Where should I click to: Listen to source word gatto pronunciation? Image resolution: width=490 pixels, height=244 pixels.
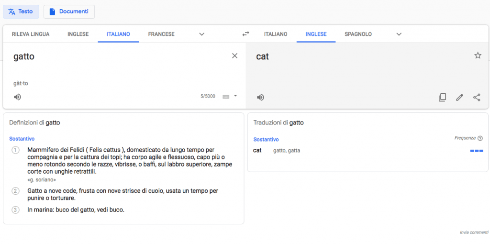coord(18,97)
